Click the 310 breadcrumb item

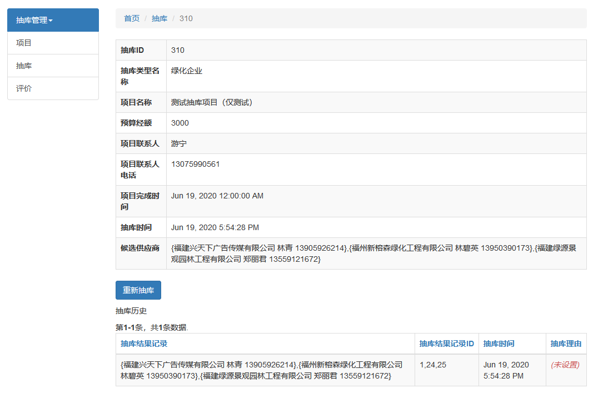186,18
